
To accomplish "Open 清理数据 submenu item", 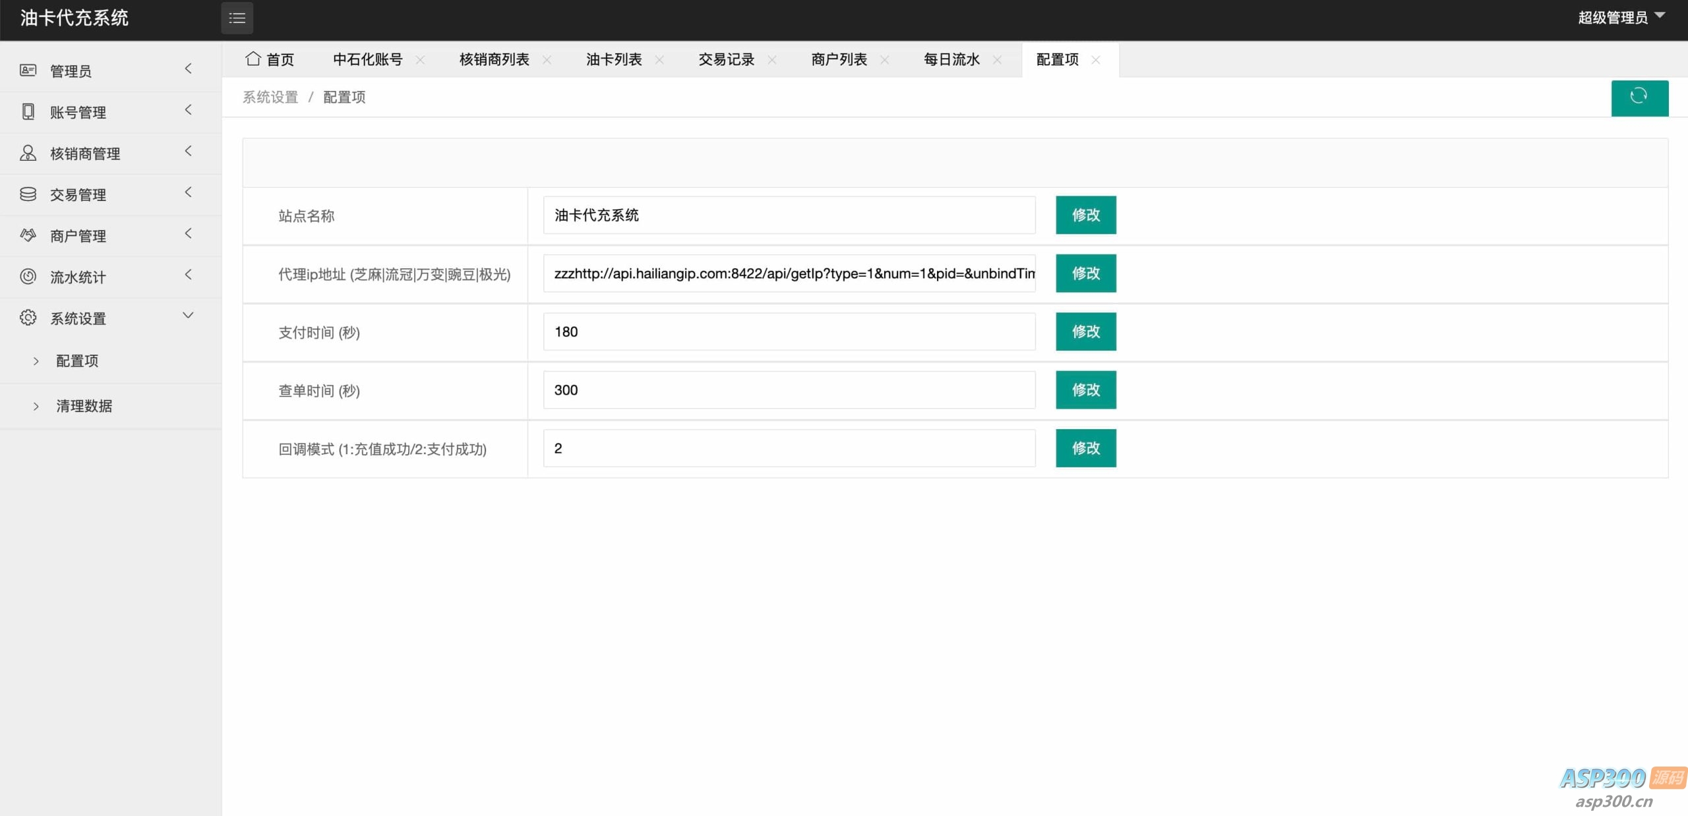I will coord(84,406).
